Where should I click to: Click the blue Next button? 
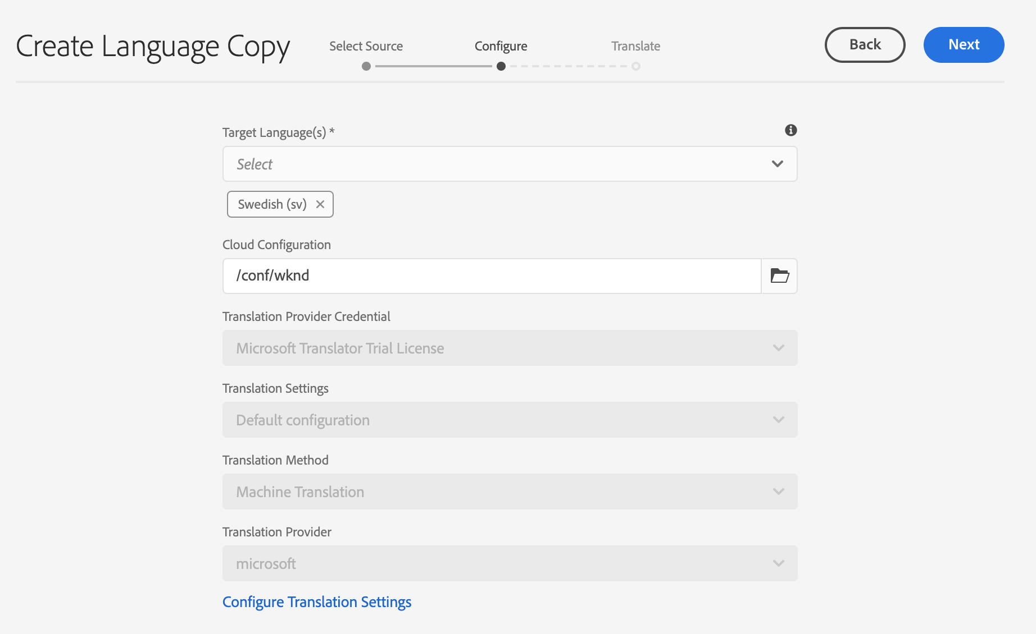pyautogui.click(x=964, y=45)
